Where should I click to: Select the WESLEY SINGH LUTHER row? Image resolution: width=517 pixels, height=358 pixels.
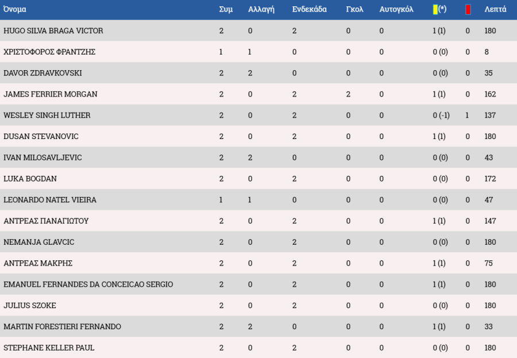click(258, 115)
